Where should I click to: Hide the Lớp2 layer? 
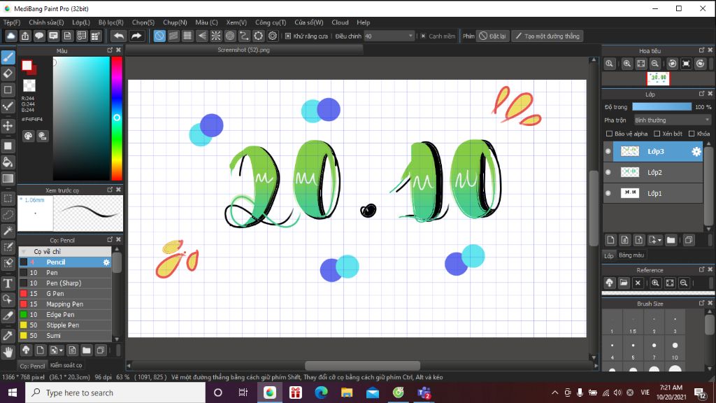(x=608, y=172)
